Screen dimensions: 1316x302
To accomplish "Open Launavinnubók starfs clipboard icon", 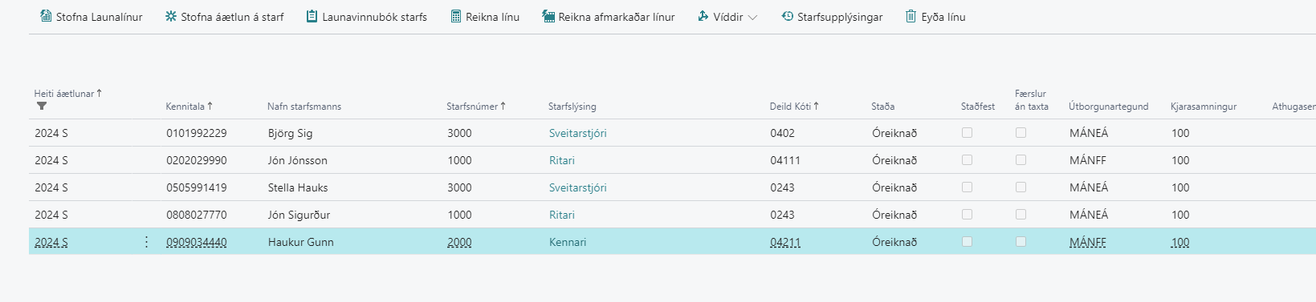I will coord(312,16).
